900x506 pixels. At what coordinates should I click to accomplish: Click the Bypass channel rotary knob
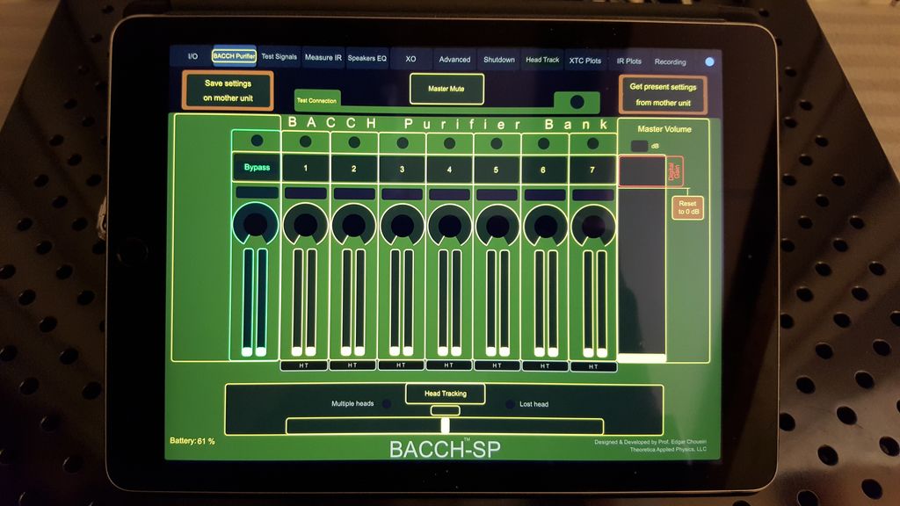click(x=256, y=224)
